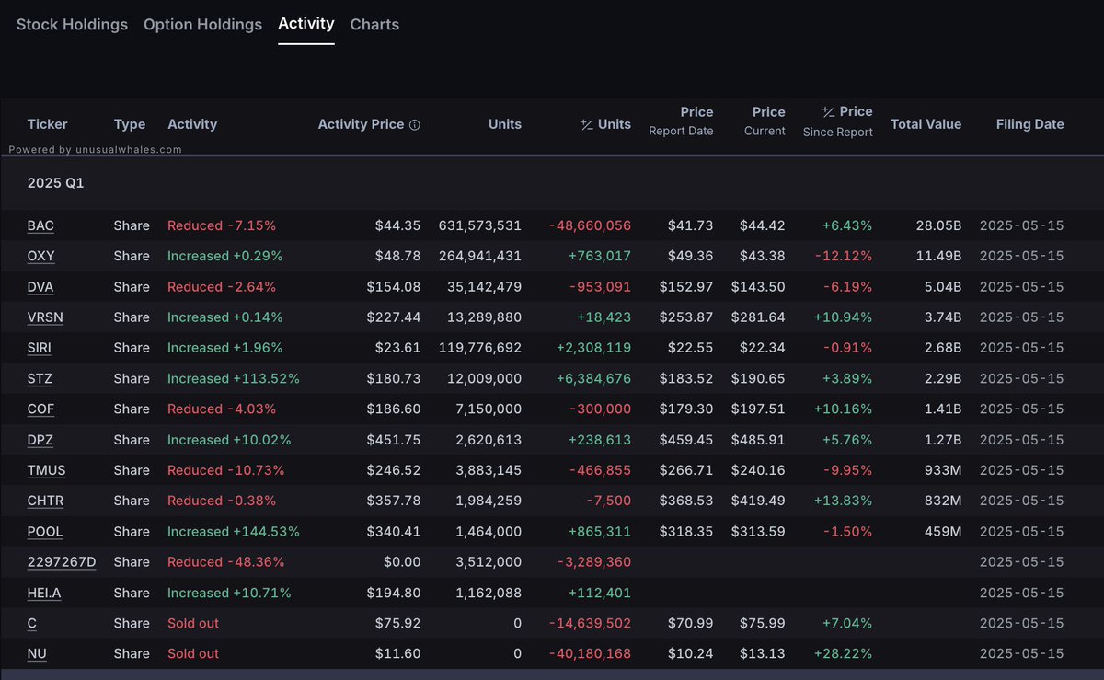Screen dimensions: 1104x680
Task: Click the current price $197.51
Action: (758, 409)
